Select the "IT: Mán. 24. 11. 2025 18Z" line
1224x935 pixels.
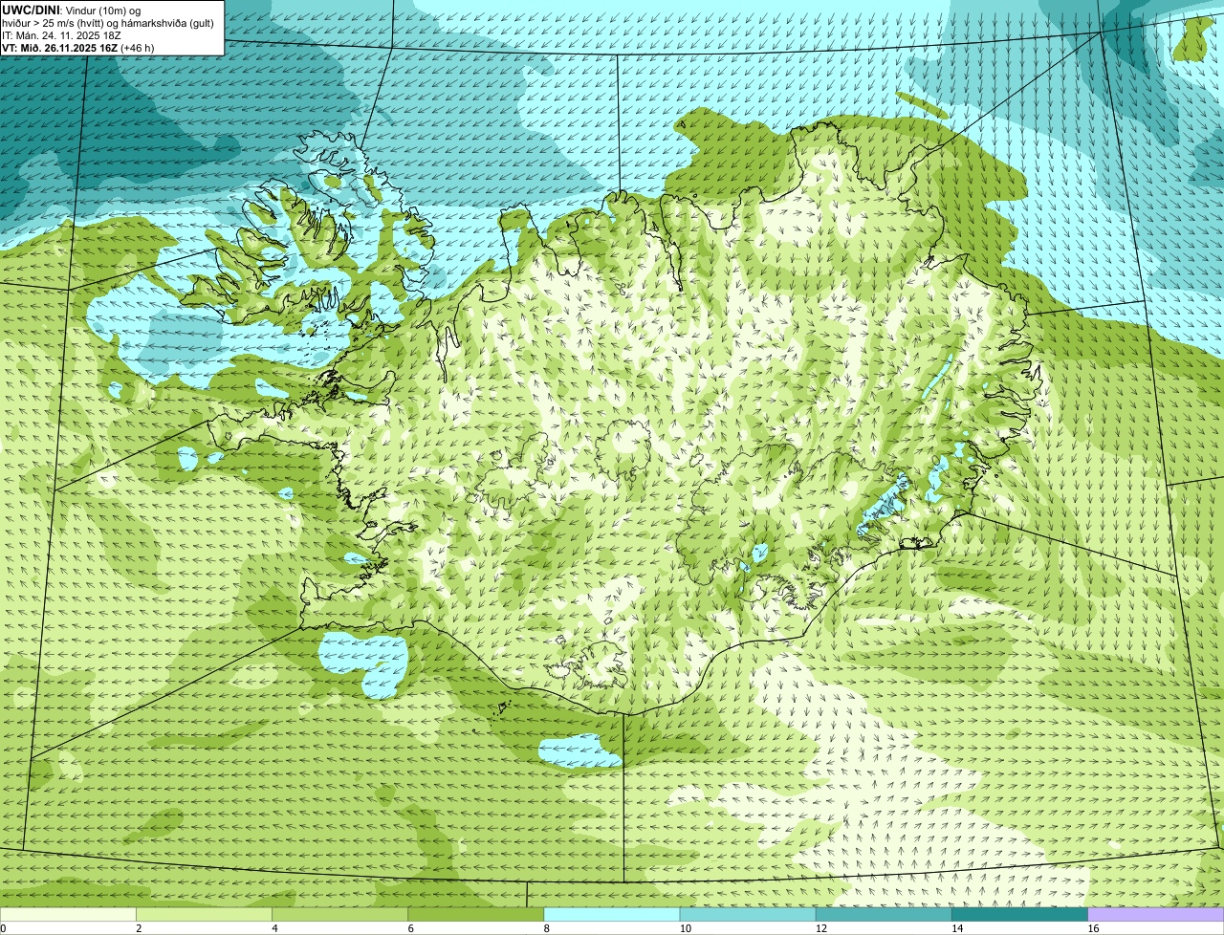coord(62,35)
